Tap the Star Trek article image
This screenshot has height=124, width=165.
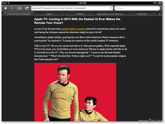[75, 92]
